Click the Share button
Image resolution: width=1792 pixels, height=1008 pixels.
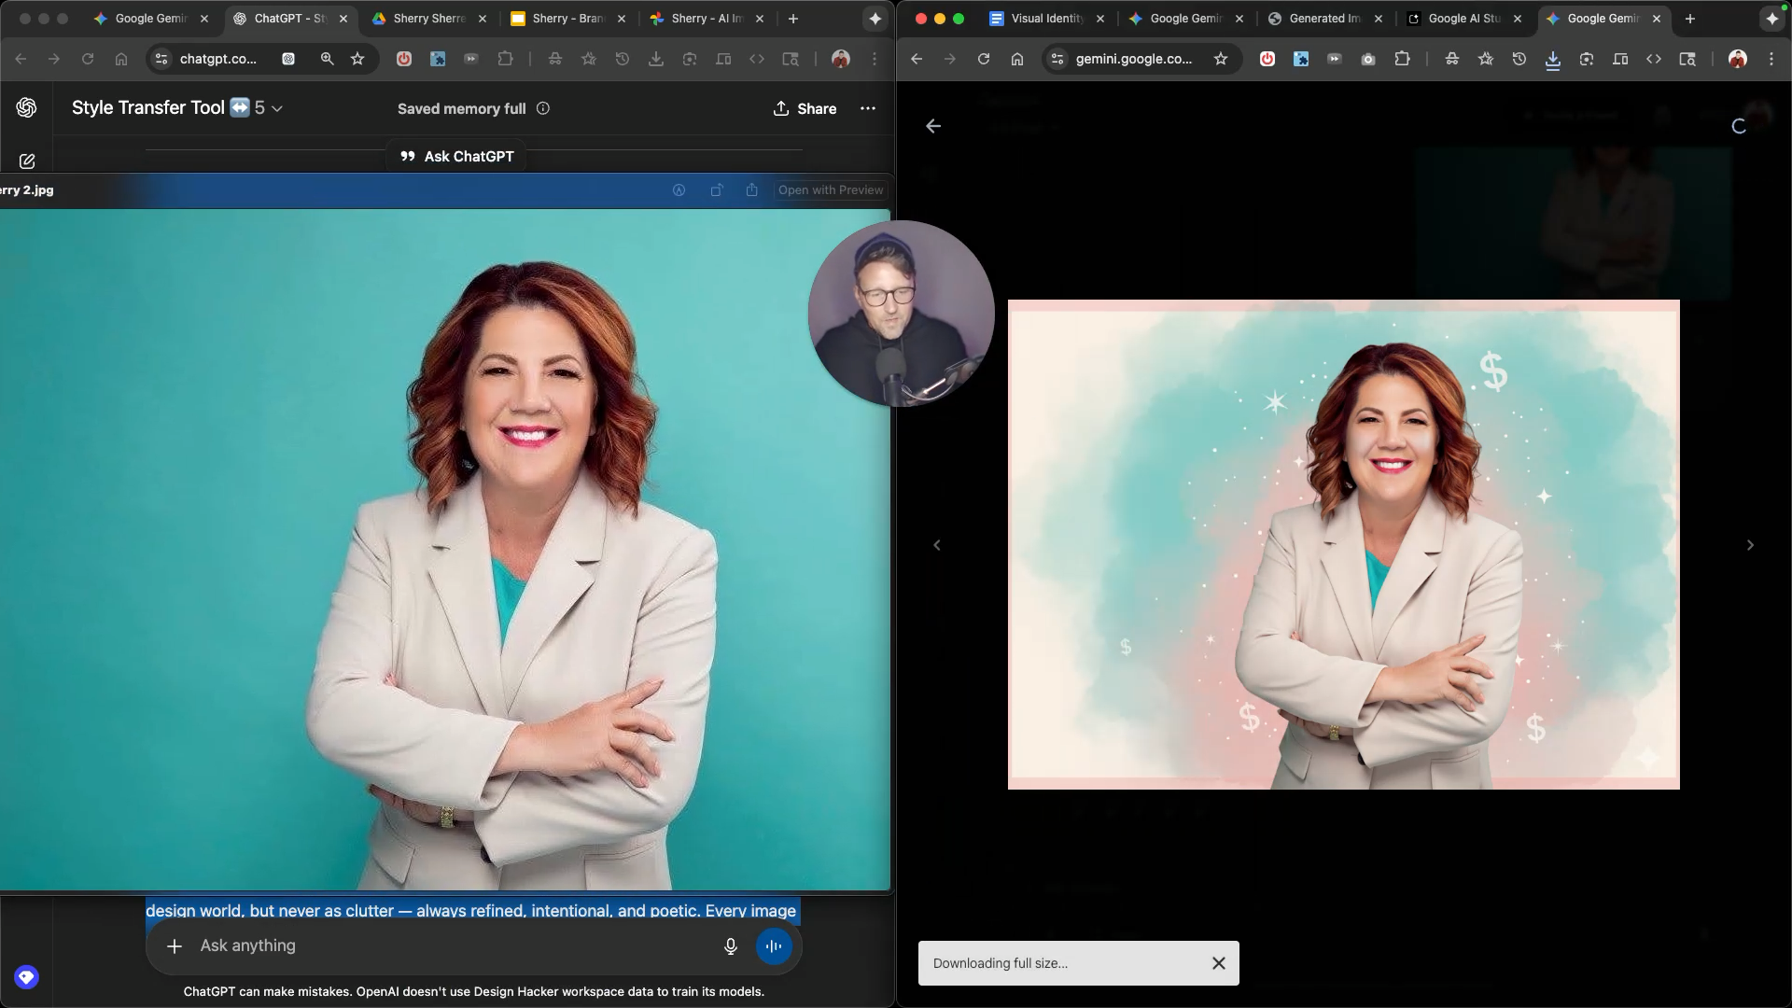pyautogui.click(x=805, y=108)
